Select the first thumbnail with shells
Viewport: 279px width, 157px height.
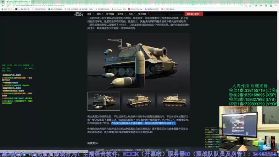(x=104, y=101)
